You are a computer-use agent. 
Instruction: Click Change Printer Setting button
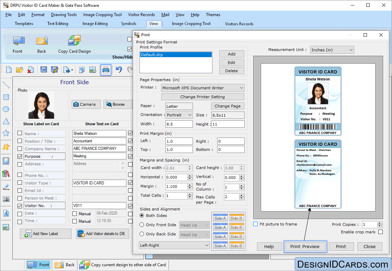click(203, 97)
